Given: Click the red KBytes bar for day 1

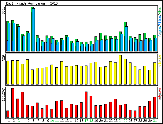Looking at the screenshot, I should pyautogui.click(x=8, y=114).
